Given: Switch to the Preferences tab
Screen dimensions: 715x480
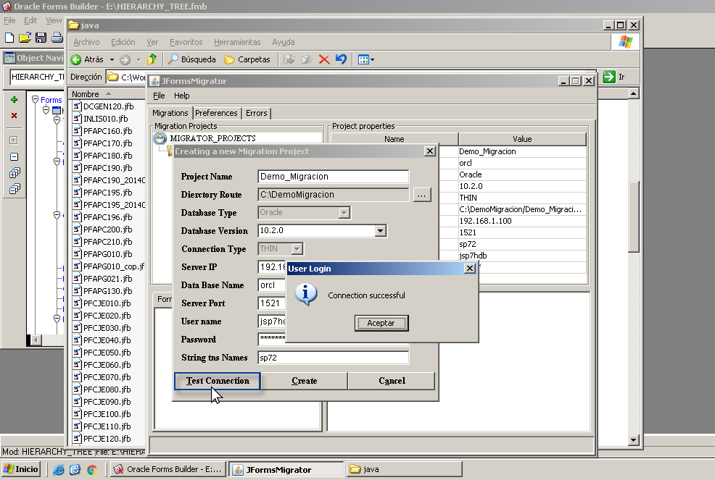Looking at the screenshot, I should [216, 113].
